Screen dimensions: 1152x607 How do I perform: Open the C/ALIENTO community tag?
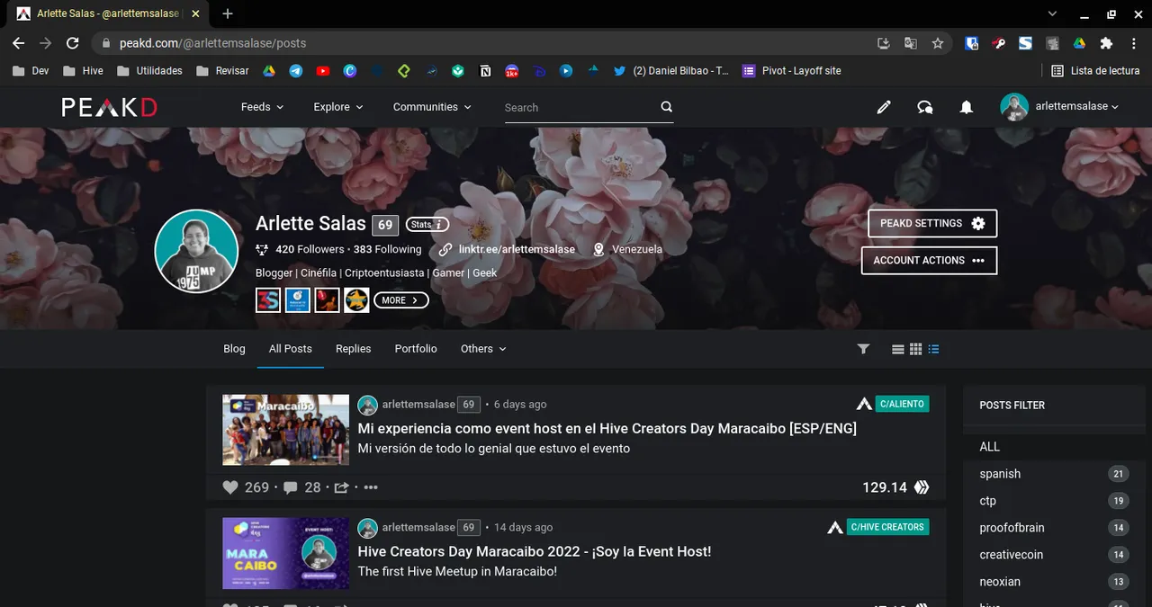point(902,404)
